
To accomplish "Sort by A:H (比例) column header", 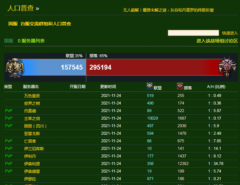I will click(216, 87).
